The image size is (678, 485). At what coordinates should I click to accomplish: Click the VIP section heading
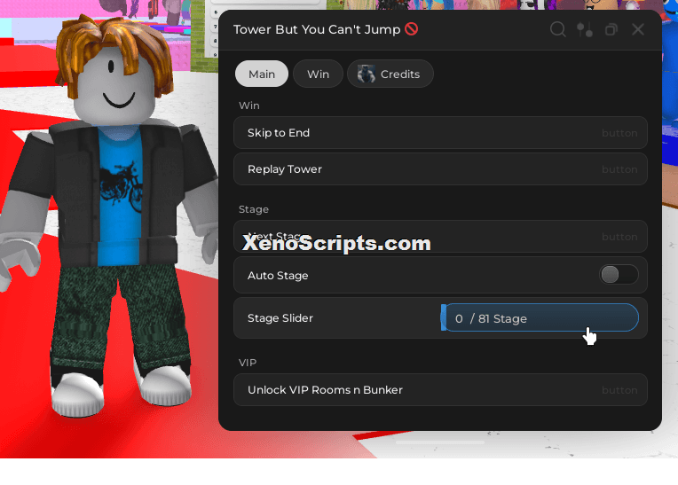[248, 363]
